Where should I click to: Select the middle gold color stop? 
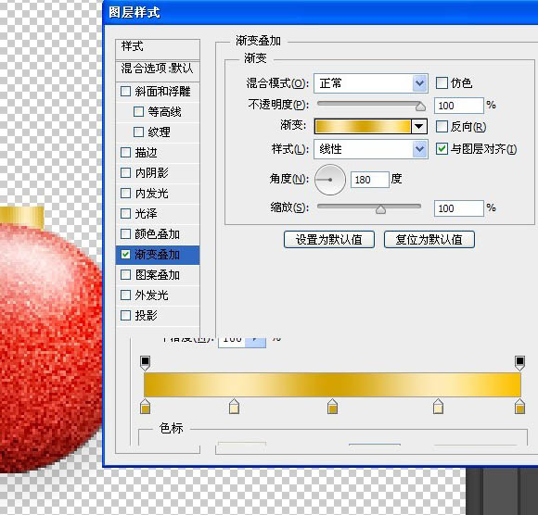pyautogui.click(x=332, y=407)
